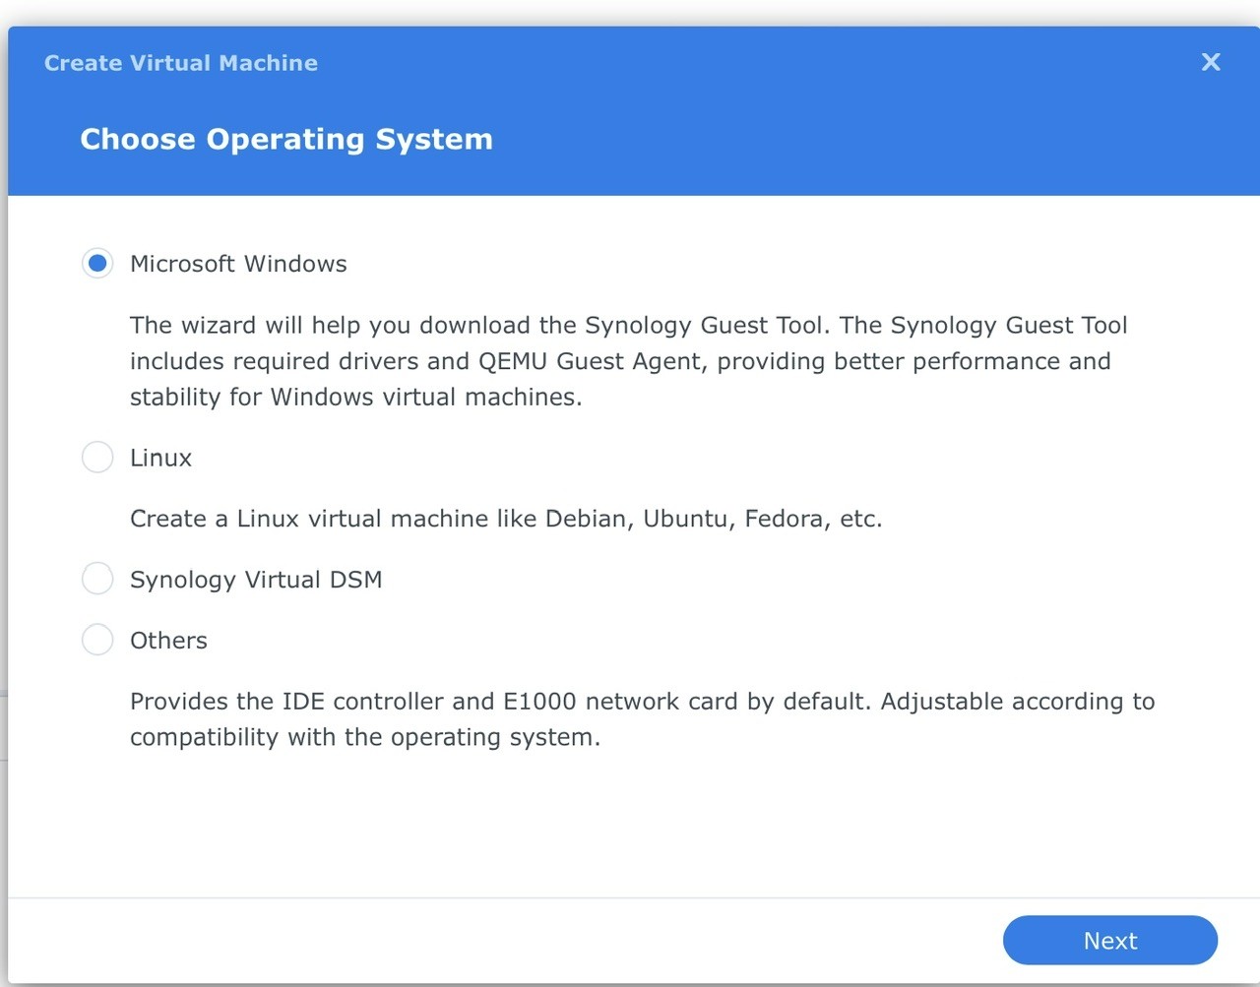Click the Microsoft Windows option label
The height and width of the screenshot is (987, 1260).
point(238,264)
